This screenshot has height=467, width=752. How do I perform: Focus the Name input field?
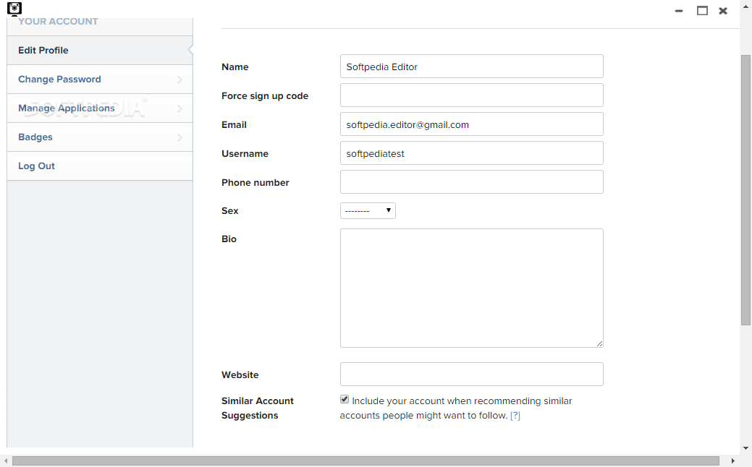471,66
